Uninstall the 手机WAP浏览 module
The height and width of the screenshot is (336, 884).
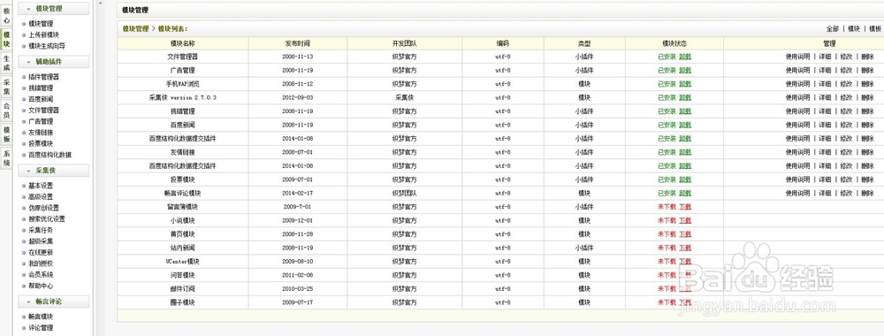pyautogui.click(x=685, y=84)
